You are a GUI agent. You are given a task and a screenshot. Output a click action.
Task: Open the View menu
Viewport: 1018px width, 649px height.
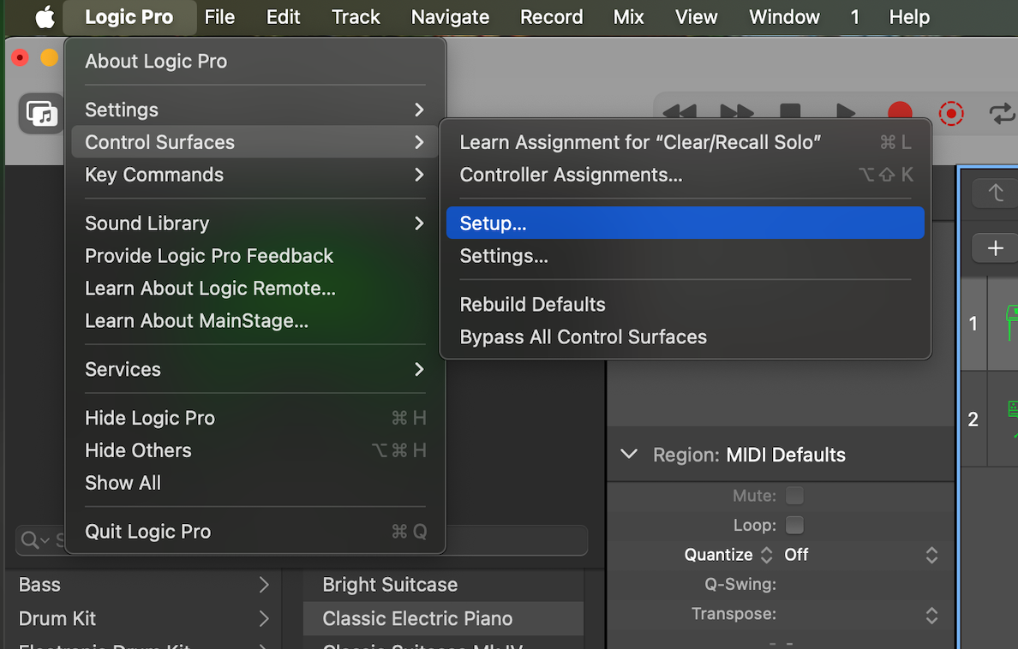pyautogui.click(x=696, y=17)
